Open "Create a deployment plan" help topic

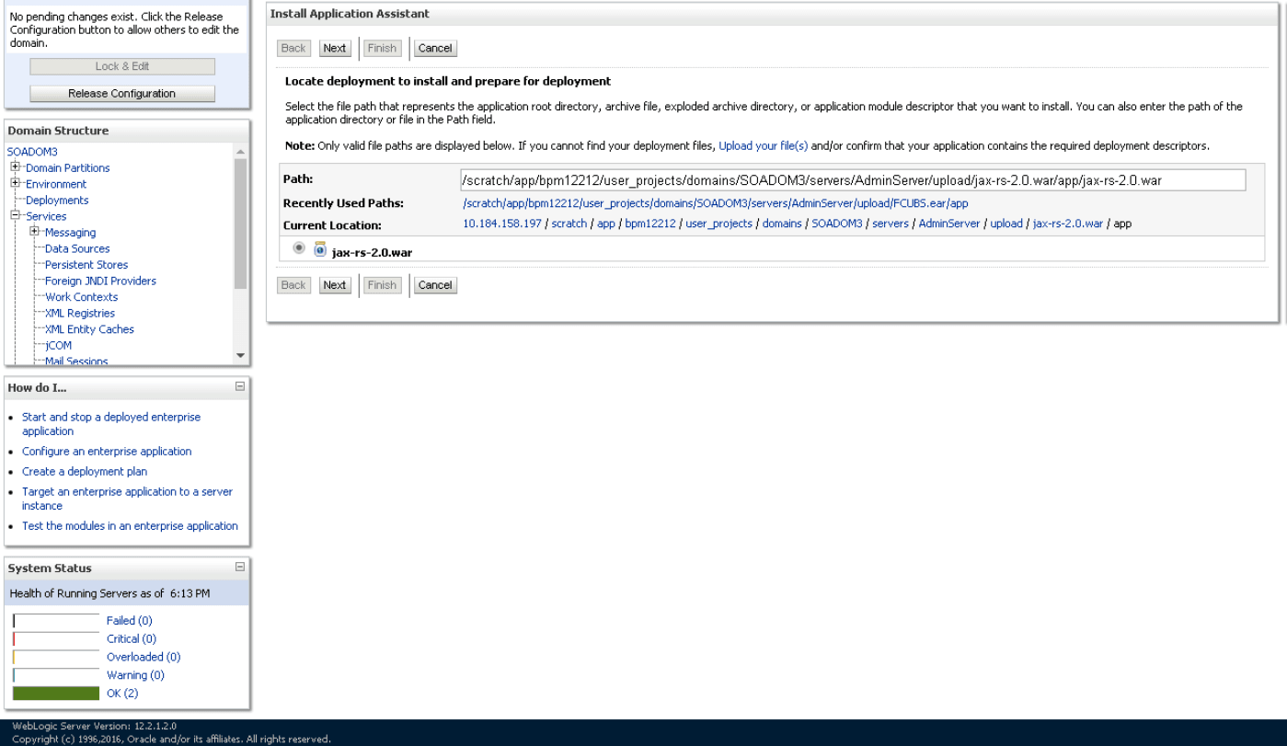[84, 471]
